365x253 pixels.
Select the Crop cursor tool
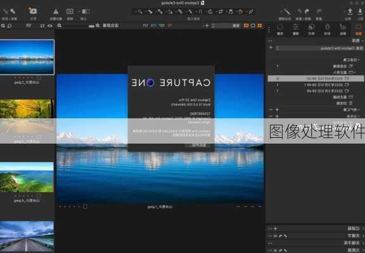pos(221,11)
